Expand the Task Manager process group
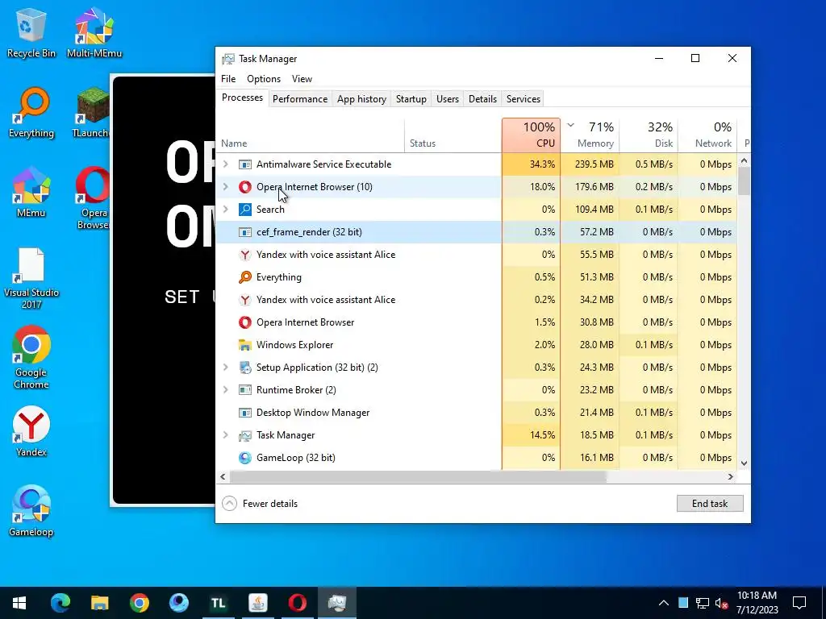826x619 pixels. pos(226,435)
